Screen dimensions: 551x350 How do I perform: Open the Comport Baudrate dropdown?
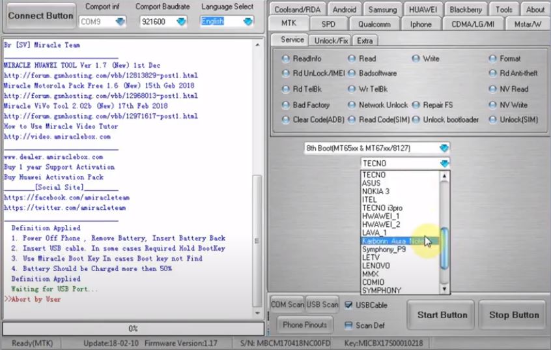pos(181,22)
